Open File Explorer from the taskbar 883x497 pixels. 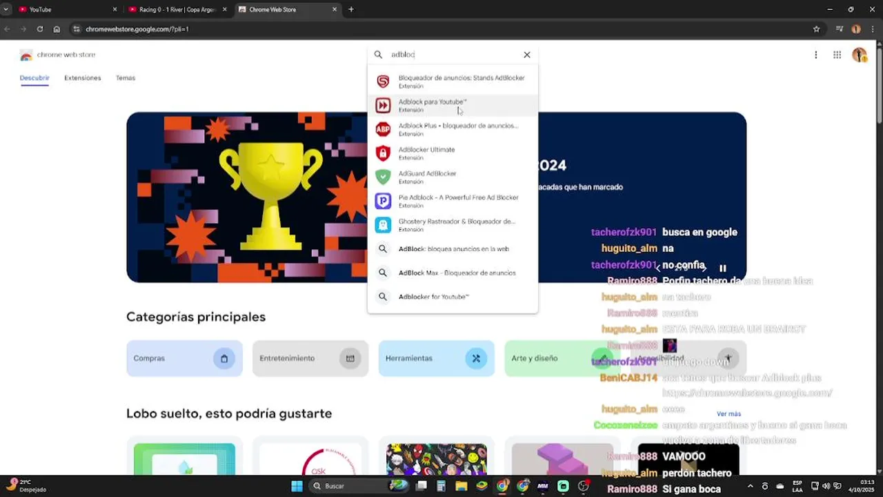pos(462,486)
